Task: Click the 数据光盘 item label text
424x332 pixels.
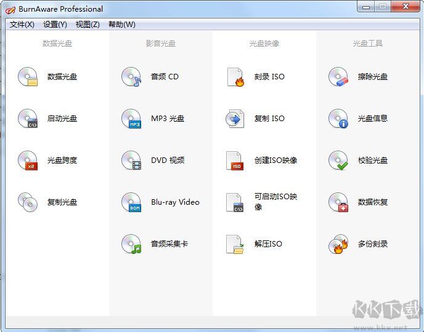Action: pyautogui.click(x=62, y=77)
